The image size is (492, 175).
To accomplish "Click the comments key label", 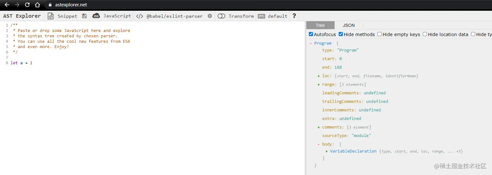I will [x=332, y=127].
